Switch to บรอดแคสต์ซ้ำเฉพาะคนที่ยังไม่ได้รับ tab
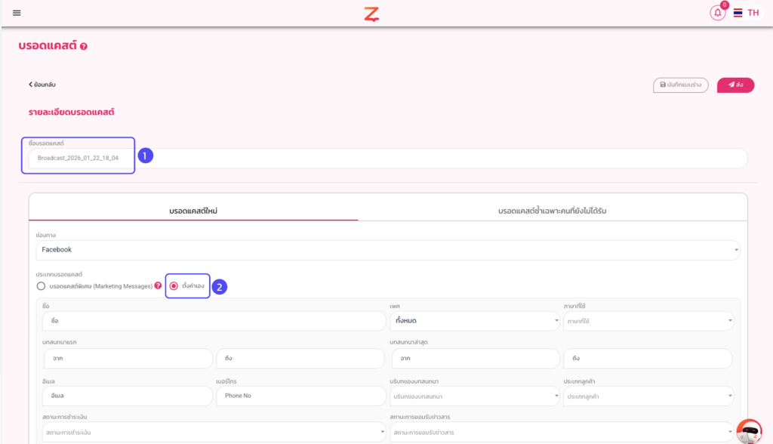The image size is (773, 444). tap(552, 210)
